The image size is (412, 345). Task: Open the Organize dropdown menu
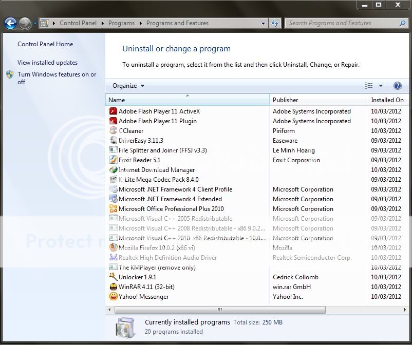coord(128,86)
